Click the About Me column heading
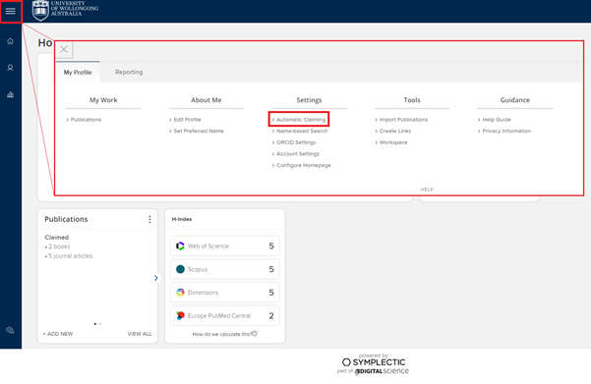The image size is (591, 384). click(207, 100)
